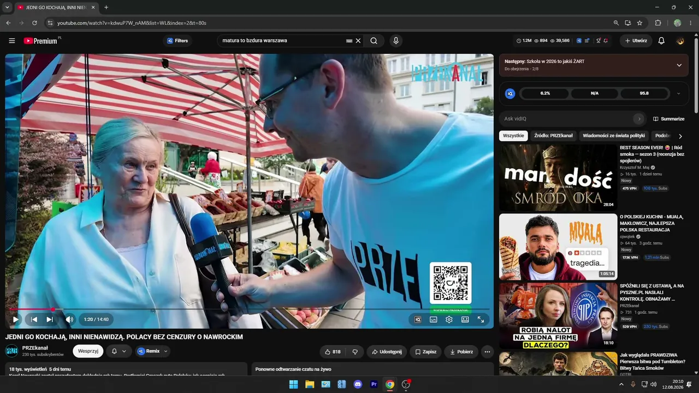Open the YouTube guide hamburger menu

[x=12, y=41]
